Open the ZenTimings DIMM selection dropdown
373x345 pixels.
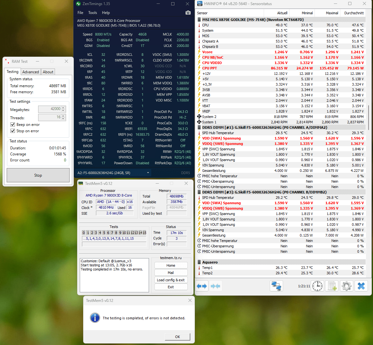pos(148,172)
